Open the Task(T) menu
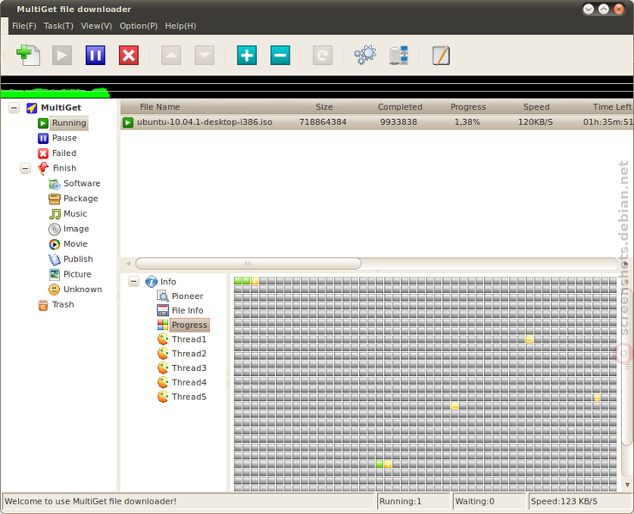The image size is (634, 514). 58,26
